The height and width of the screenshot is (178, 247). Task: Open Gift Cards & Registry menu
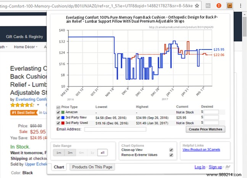click(24, 37)
